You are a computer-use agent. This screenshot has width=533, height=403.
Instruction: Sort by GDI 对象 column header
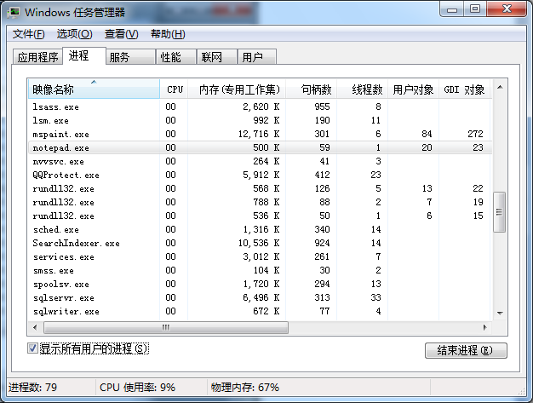click(x=464, y=89)
